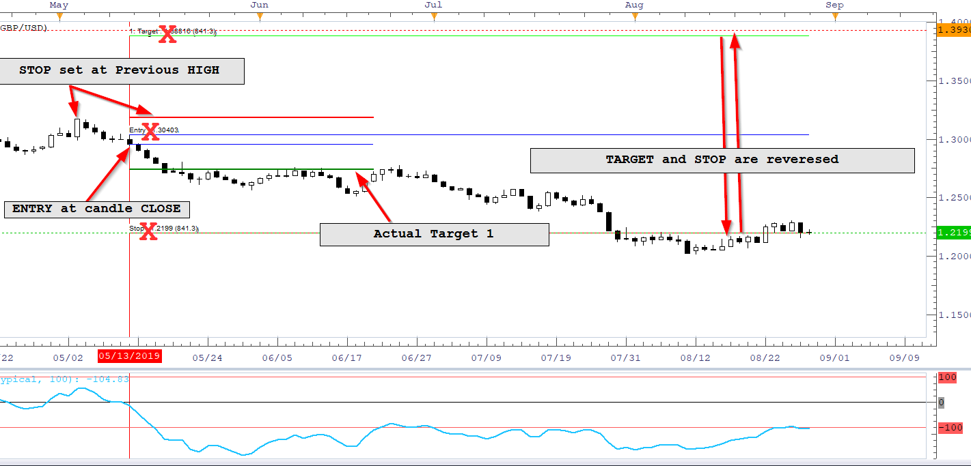Click the 09/01 date on time axis
This screenshot has height=466, width=971.
[835, 357]
